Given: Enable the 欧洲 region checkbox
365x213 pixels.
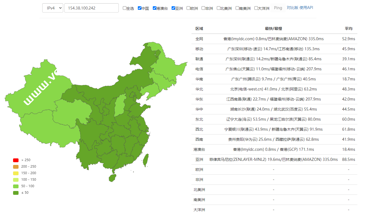Looking at the screenshot, I should click(188, 8).
